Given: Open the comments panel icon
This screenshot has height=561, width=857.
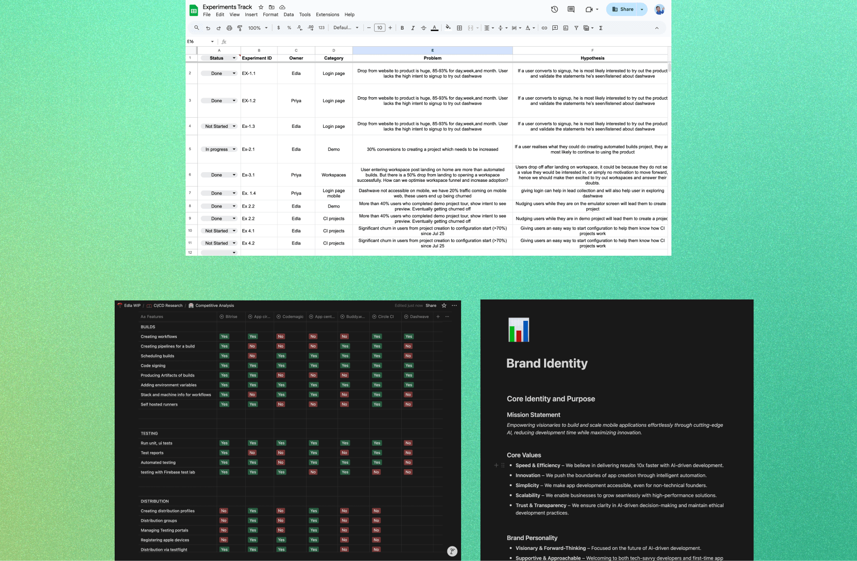Looking at the screenshot, I should tap(571, 9).
